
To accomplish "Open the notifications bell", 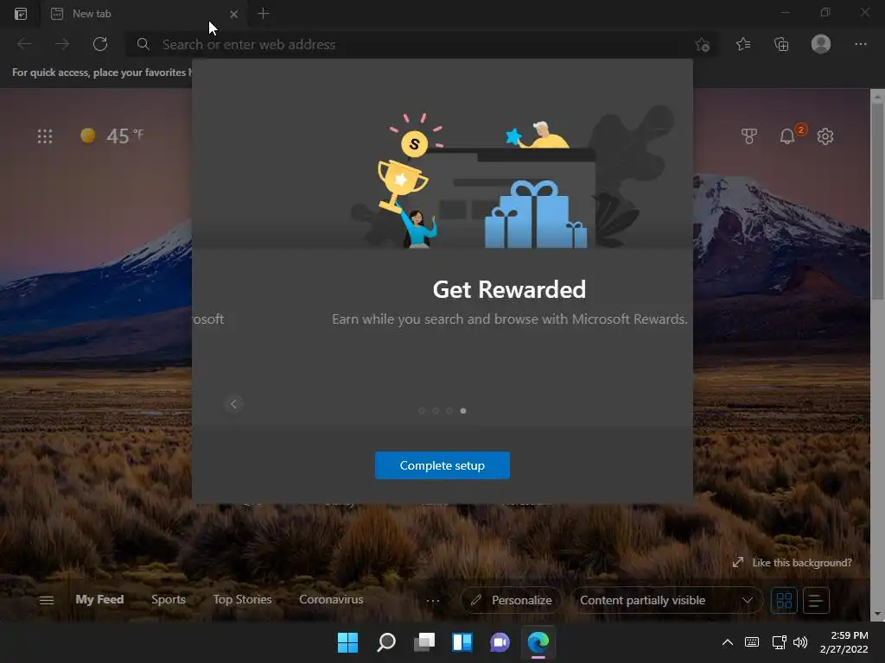I will coord(786,136).
